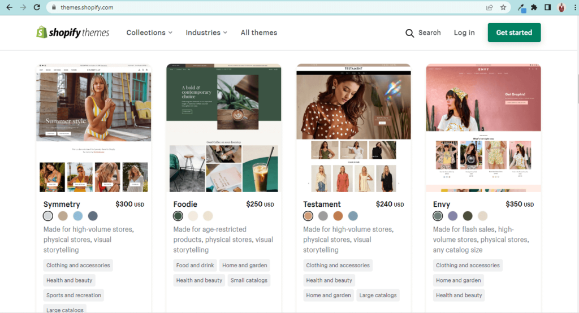Click Envy's Health and beauty tag
Viewport: 579px width, 313px height.
(x=459, y=295)
